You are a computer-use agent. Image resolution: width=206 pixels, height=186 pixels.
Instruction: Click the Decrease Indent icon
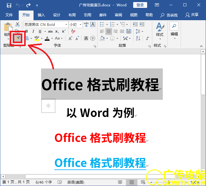pyautogui.click(x=135, y=24)
